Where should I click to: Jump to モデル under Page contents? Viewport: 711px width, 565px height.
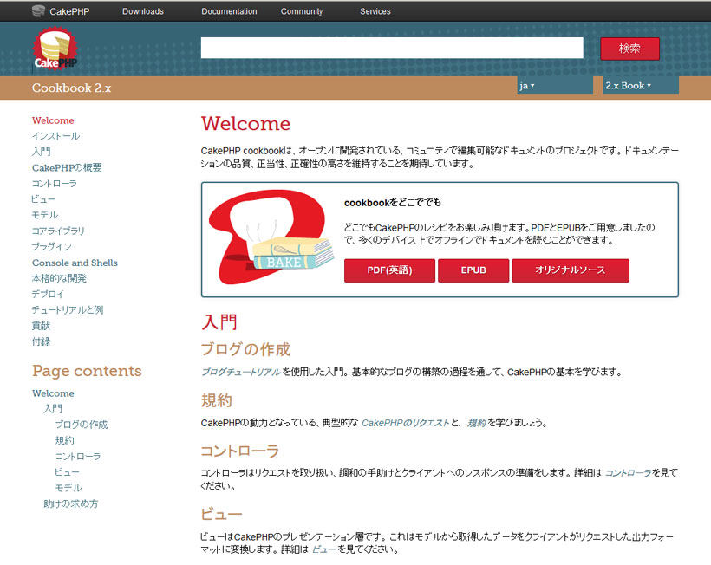point(68,488)
